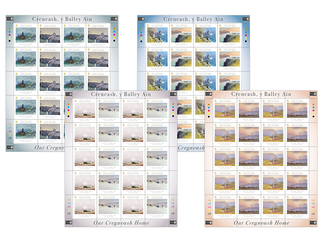This screenshot has height=242, width=323.
Task: Select the top-left corner code mark of lilac sheet
Action: click(69, 94)
